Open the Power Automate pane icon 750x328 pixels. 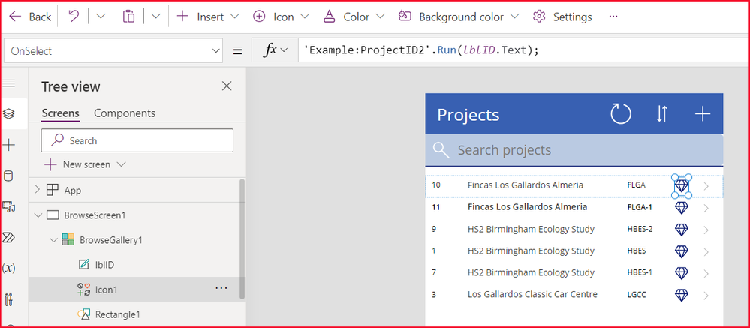8,237
